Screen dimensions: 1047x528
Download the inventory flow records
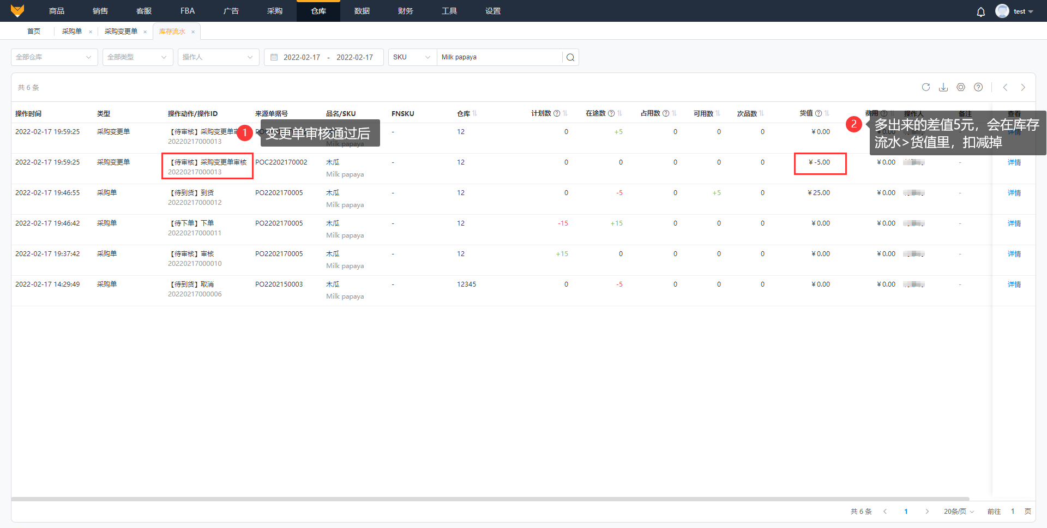click(x=943, y=87)
